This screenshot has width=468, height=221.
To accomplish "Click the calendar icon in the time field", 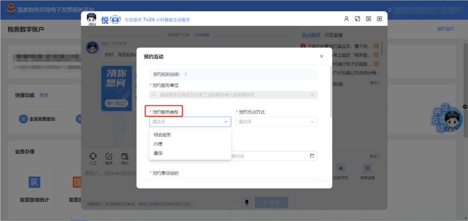I will [312, 155].
